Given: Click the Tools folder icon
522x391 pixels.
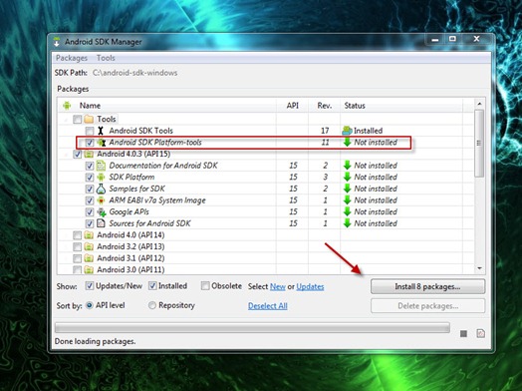Looking at the screenshot, I should (x=89, y=119).
